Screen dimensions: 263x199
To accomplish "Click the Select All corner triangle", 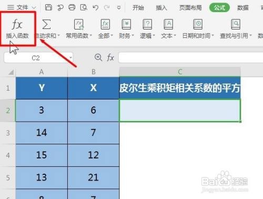I will pos(11,72).
